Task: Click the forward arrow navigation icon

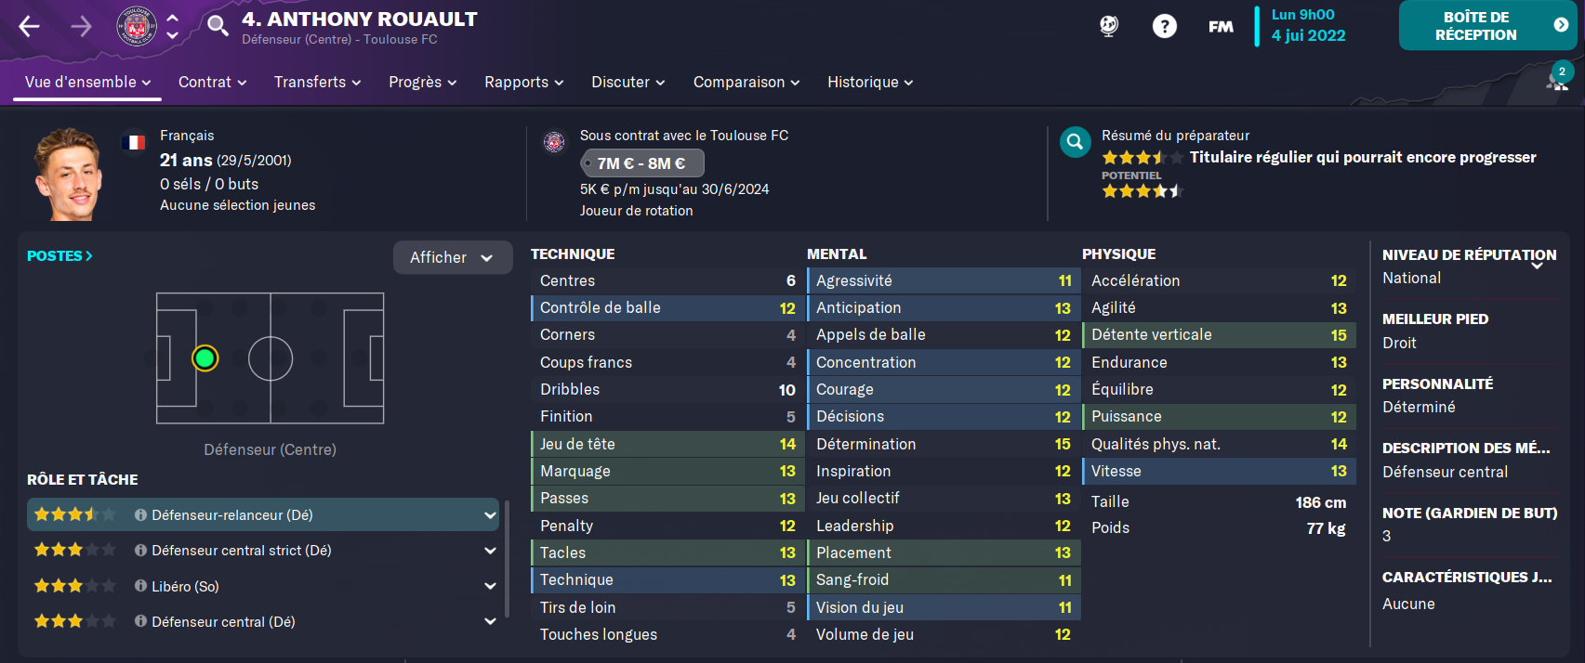Action: [x=82, y=26]
